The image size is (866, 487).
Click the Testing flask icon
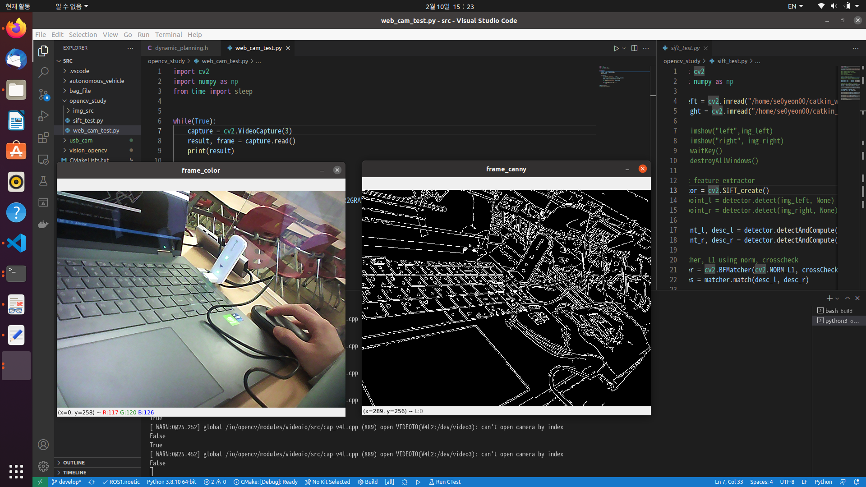(43, 181)
